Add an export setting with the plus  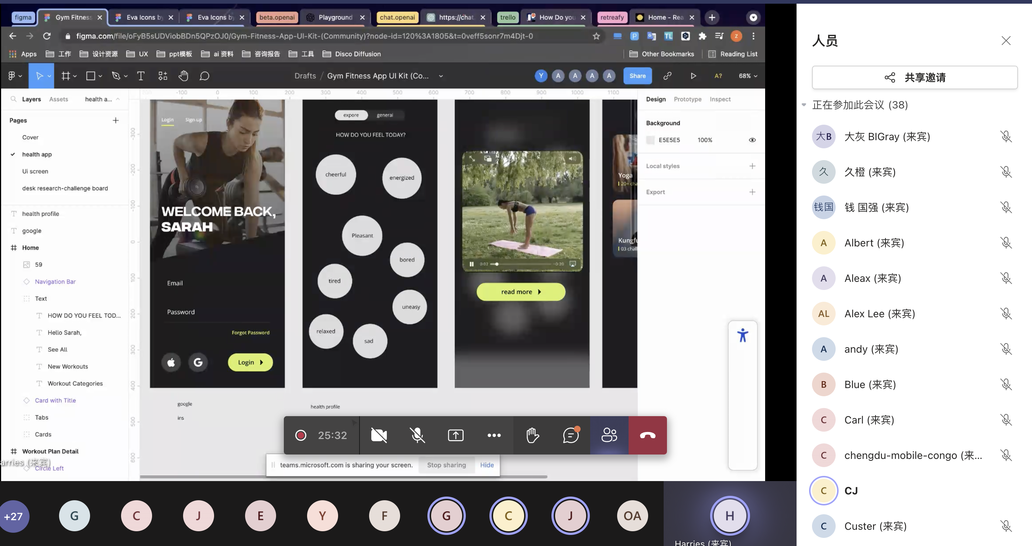(x=752, y=192)
